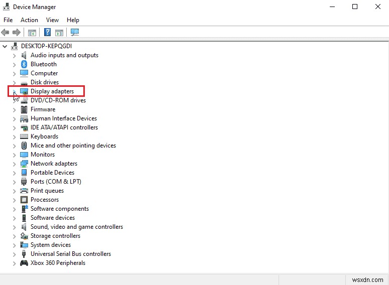Click the Bluetooth category icon
This screenshot has width=389, height=285.
pyautogui.click(x=24, y=64)
